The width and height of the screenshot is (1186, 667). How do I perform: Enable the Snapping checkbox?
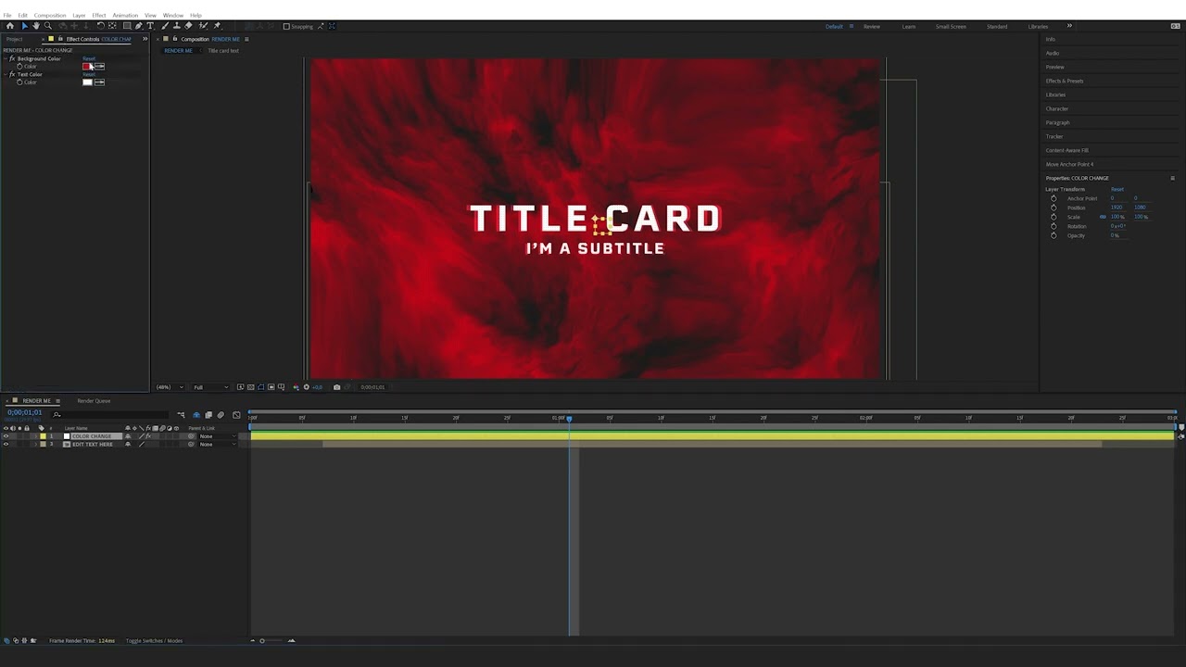coord(287,26)
